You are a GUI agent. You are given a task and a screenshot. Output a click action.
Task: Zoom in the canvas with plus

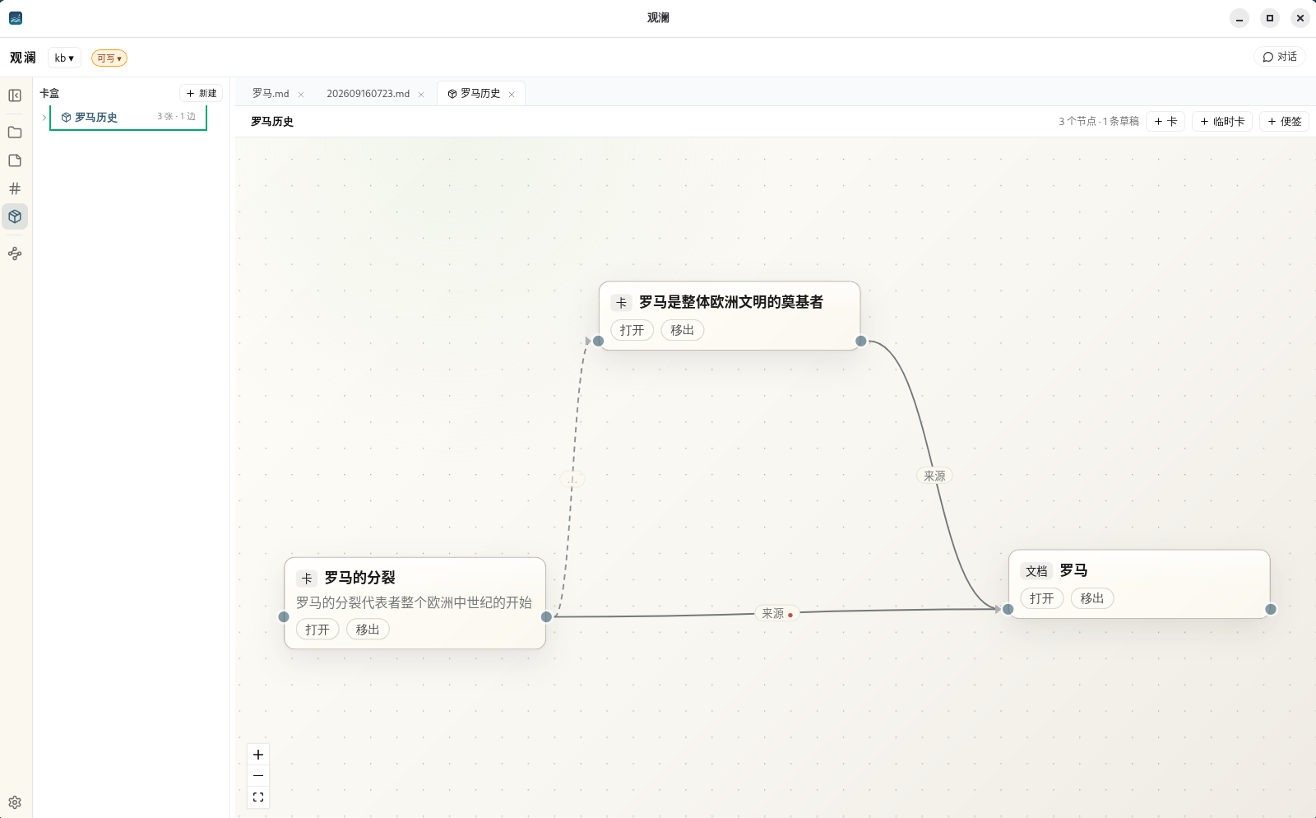[x=258, y=755]
